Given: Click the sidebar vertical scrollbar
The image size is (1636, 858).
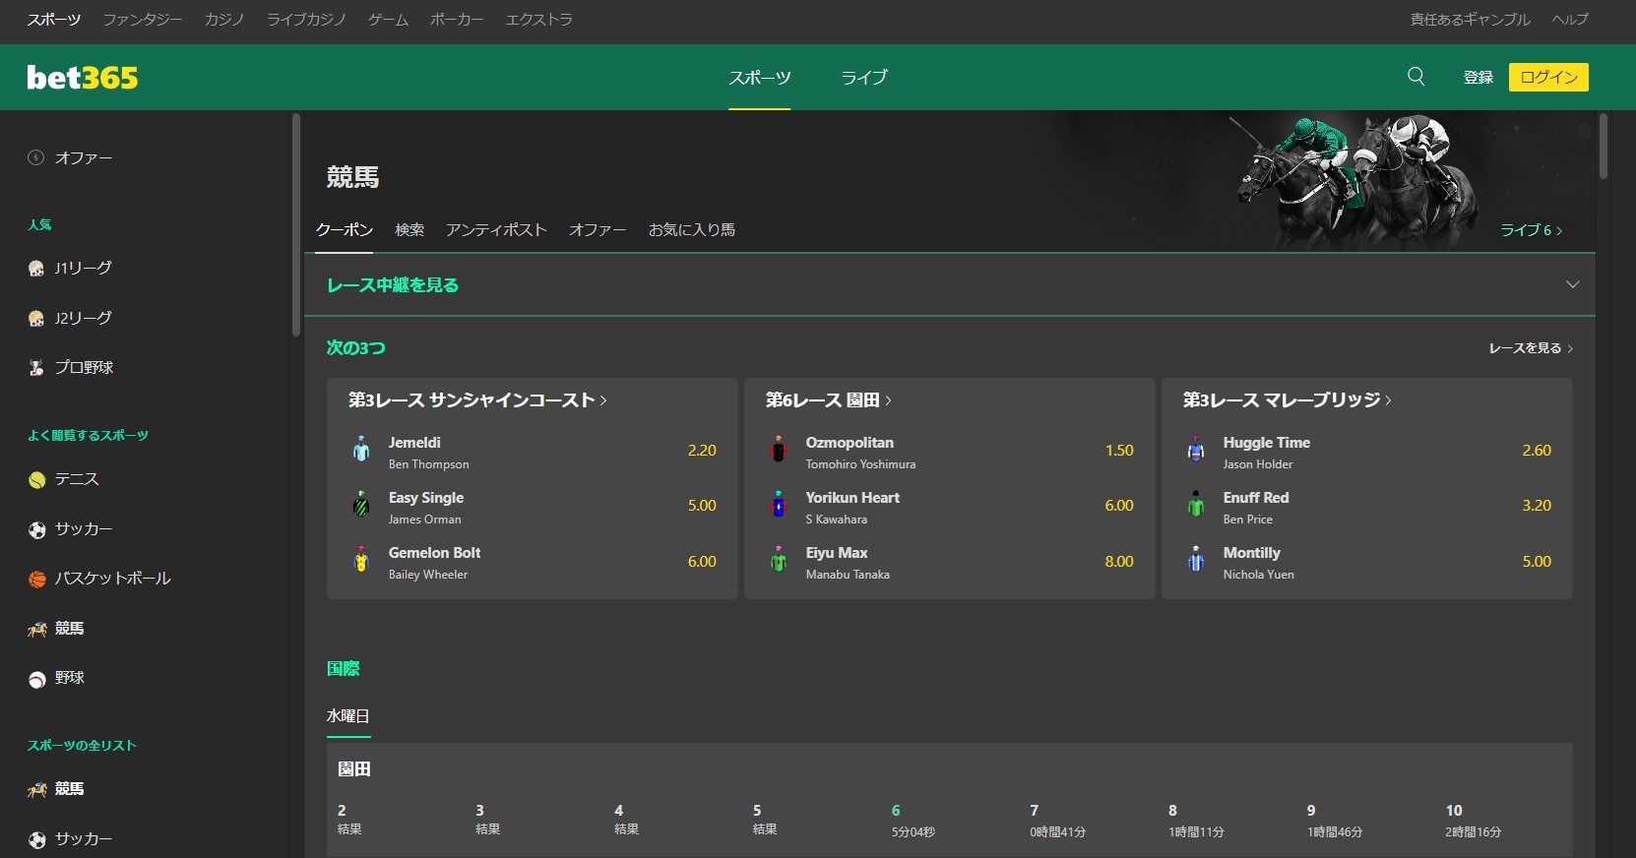Looking at the screenshot, I should [295, 225].
